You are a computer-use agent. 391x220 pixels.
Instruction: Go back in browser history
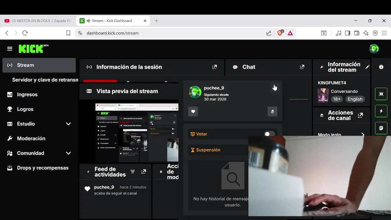click(x=7, y=33)
